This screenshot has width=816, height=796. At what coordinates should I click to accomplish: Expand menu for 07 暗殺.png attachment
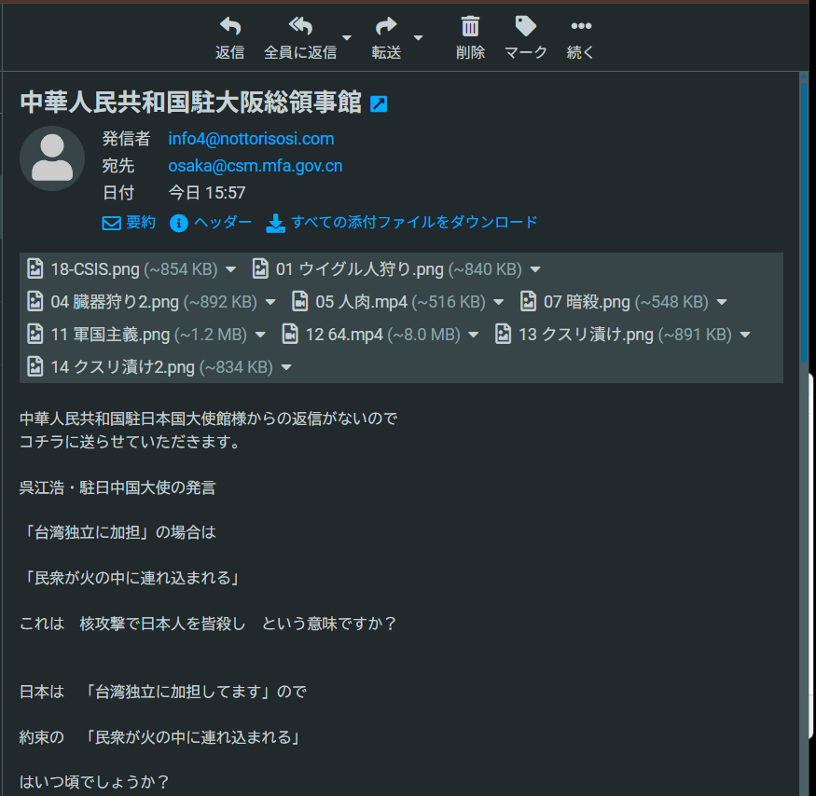[x=722, y=302]
